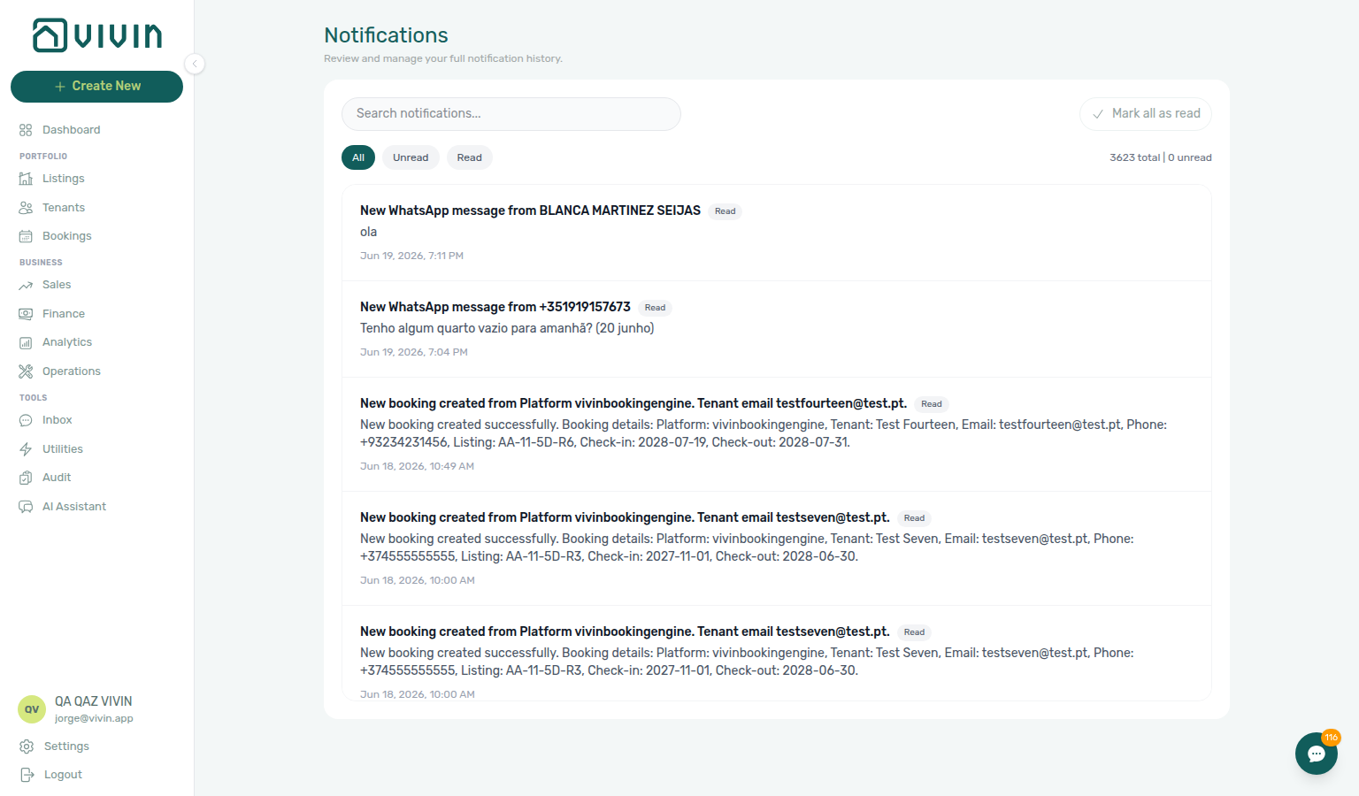Click the checkmark icon in Mark all as read

(1098, 114)
